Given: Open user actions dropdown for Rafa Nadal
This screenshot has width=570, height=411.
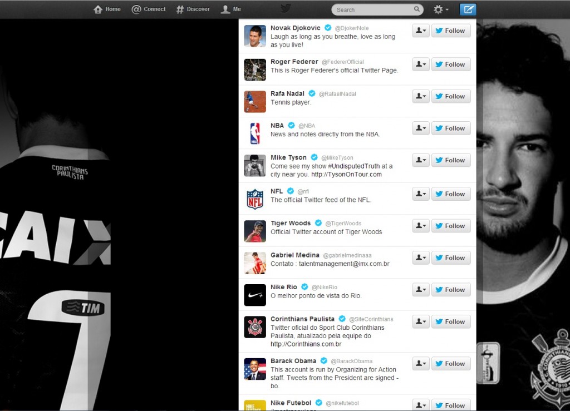Looking at the screenshot, I should (421, 97).
